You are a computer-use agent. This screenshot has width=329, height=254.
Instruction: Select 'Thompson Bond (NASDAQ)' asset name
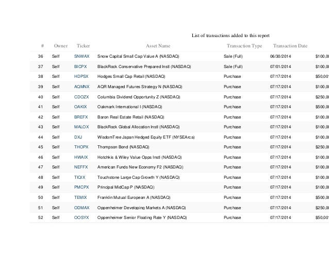(123, 147)
